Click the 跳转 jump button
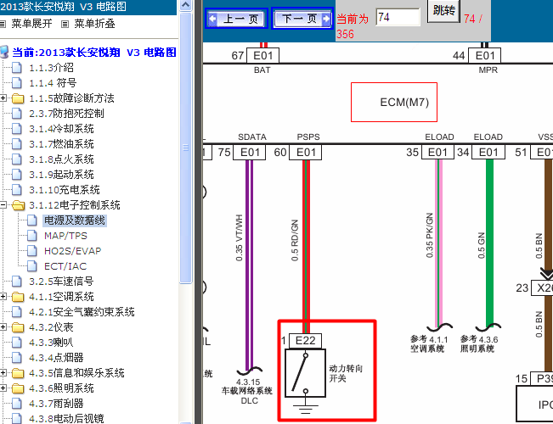Screen dimensions: 553x424 tap(443, 10)
